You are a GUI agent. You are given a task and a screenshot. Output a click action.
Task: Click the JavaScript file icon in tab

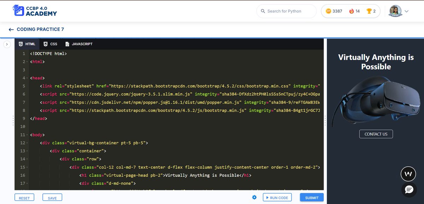67,44
